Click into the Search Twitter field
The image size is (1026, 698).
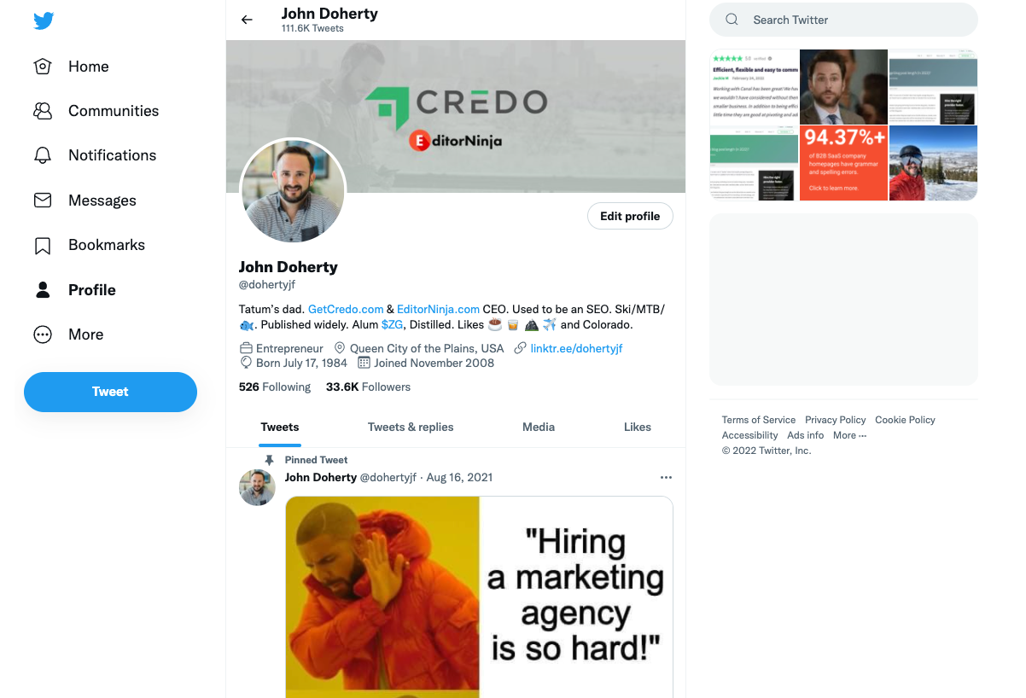click(x=843, y=20)
